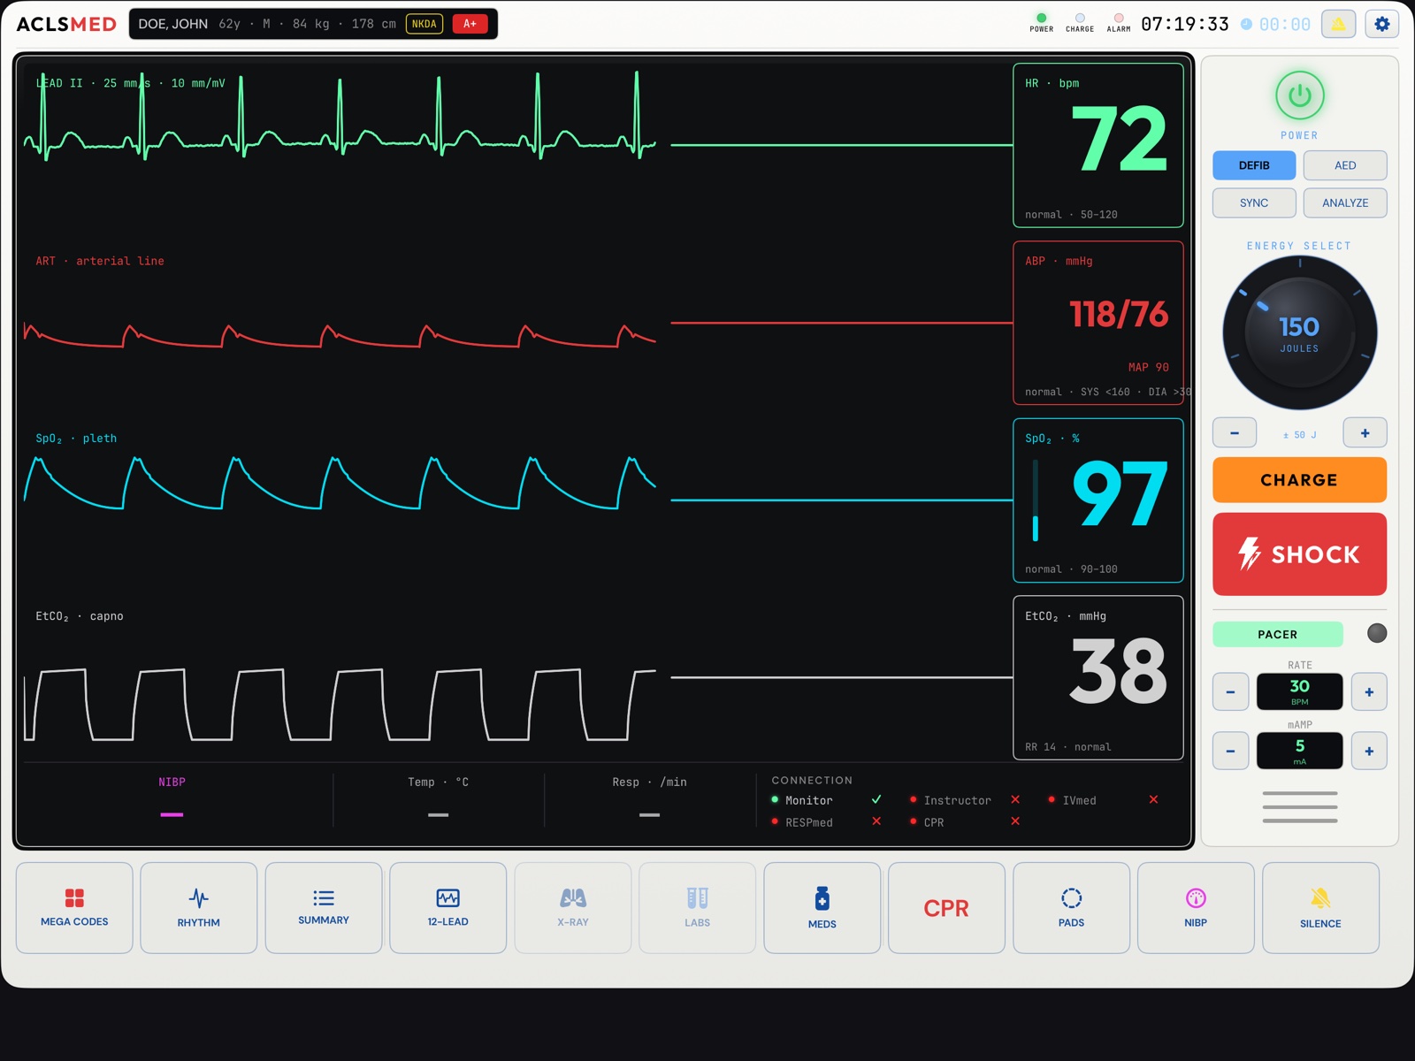
Task: Increase pacer rate
Action: tap(1369, 692)
